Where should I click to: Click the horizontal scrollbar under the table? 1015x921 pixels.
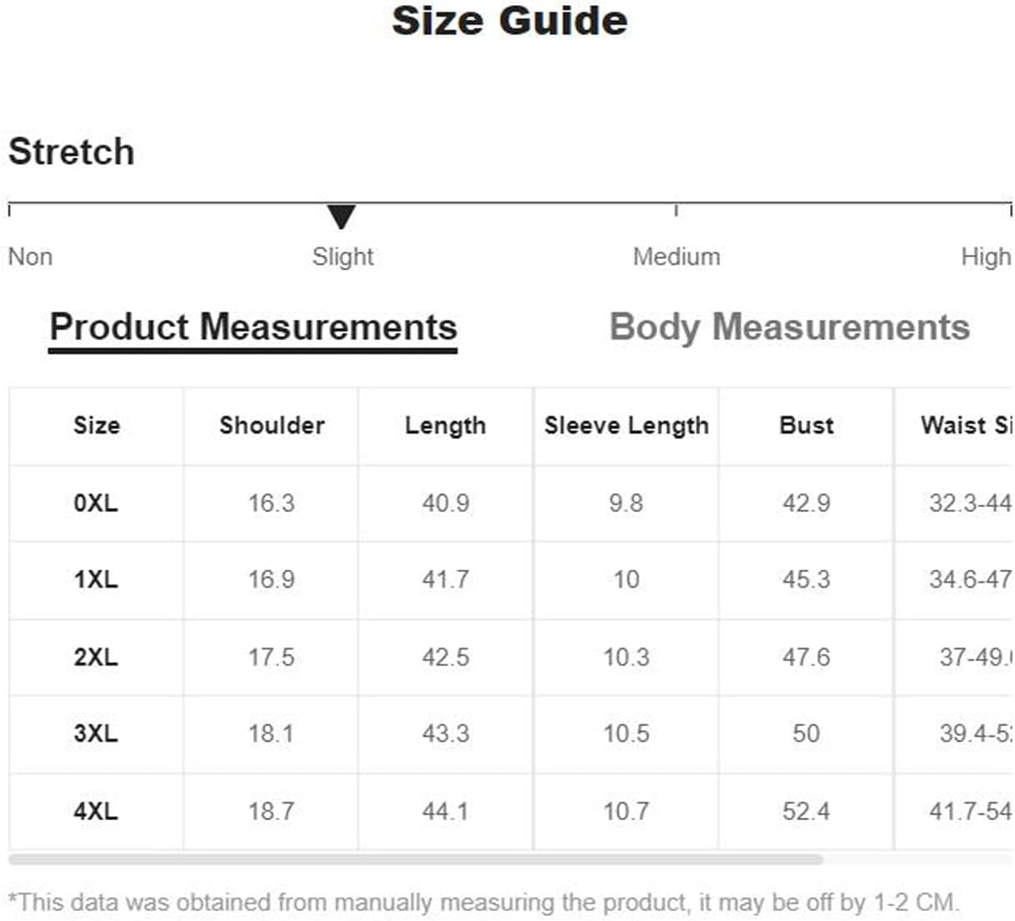(x=415, y=859)
